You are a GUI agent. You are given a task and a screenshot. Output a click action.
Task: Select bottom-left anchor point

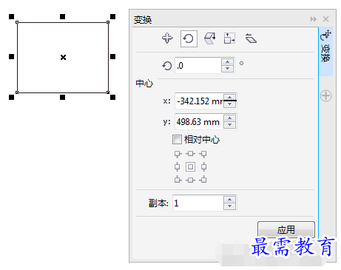pos(178,180)
